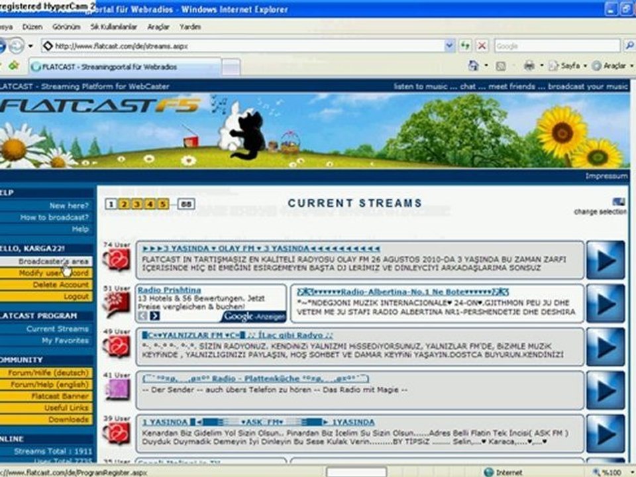Click the heart icon beside ASK FM
Image resolution: width=636 pixels, height=477 pixels.
(x=117, y=433)
